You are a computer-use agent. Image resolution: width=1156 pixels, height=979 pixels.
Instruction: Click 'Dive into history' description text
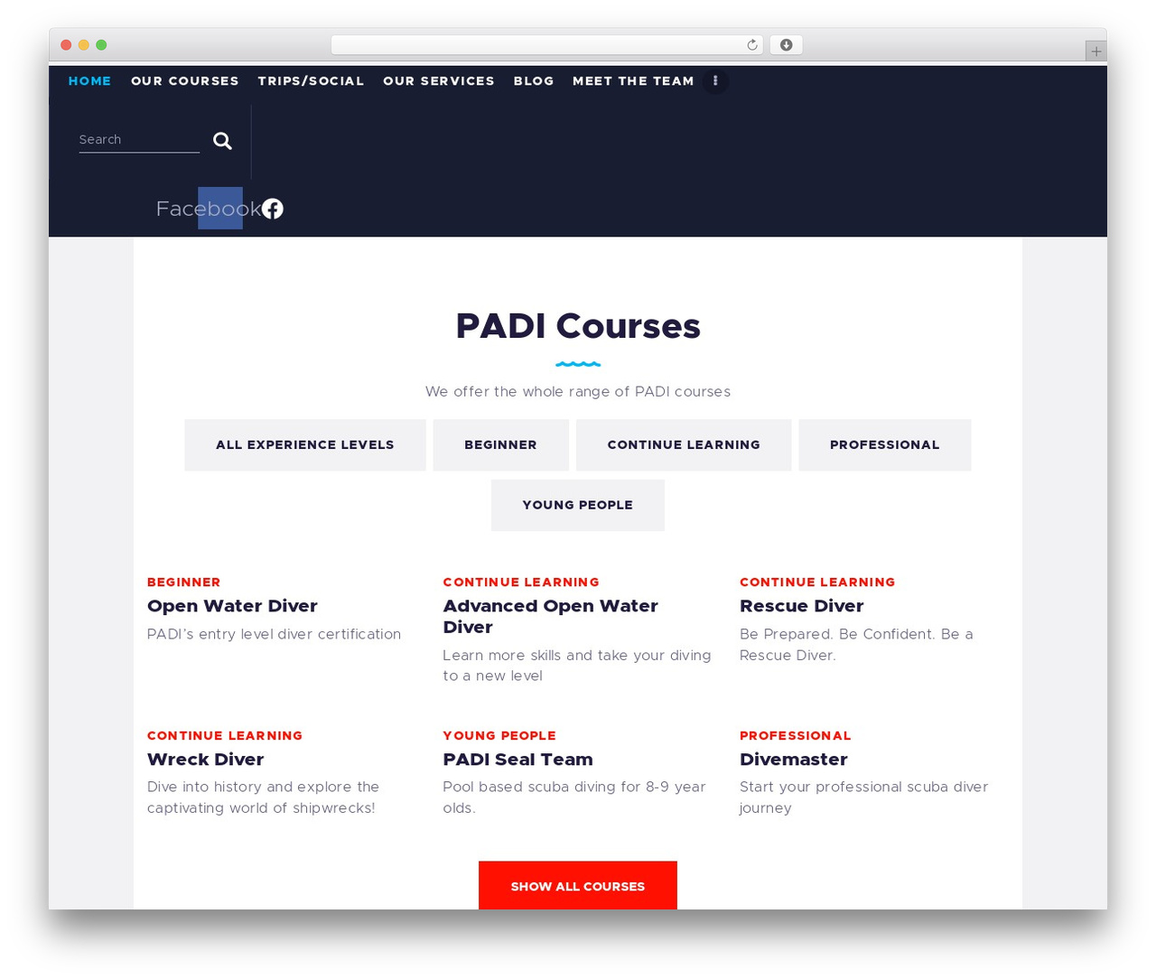pos(263,797)
